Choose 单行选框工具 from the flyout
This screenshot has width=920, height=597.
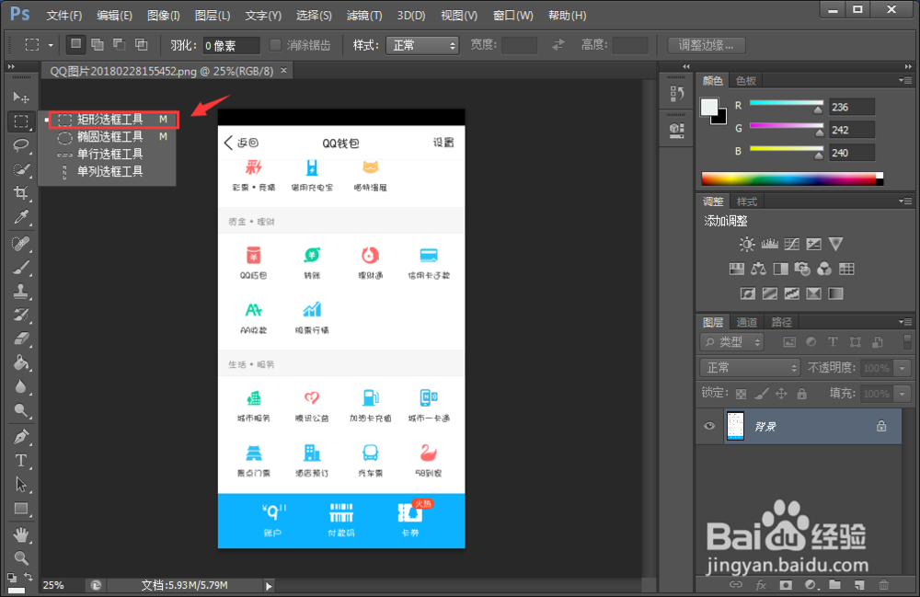point(109,155)
